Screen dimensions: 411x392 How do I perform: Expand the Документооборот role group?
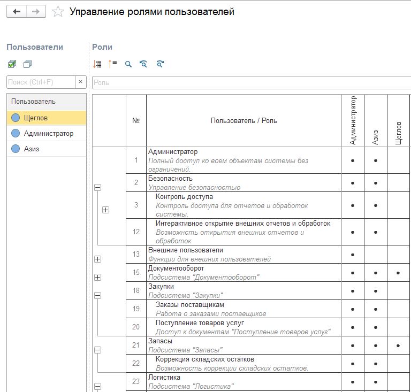point(98,278)
